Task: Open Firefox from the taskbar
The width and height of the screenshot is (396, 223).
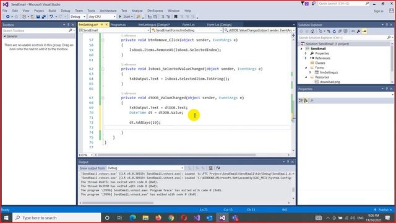Action: pyautogui.click(x=158, y=217)
